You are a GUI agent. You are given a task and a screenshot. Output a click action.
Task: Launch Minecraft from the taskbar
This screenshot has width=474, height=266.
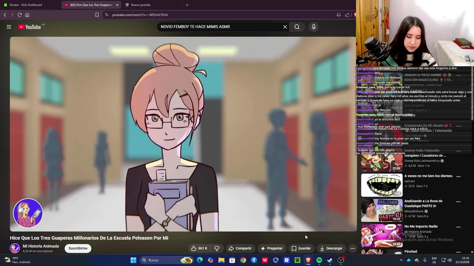point(297,260)
